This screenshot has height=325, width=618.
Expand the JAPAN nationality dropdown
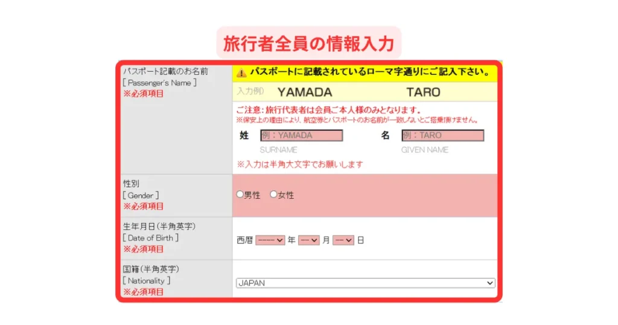click(365, 283)
